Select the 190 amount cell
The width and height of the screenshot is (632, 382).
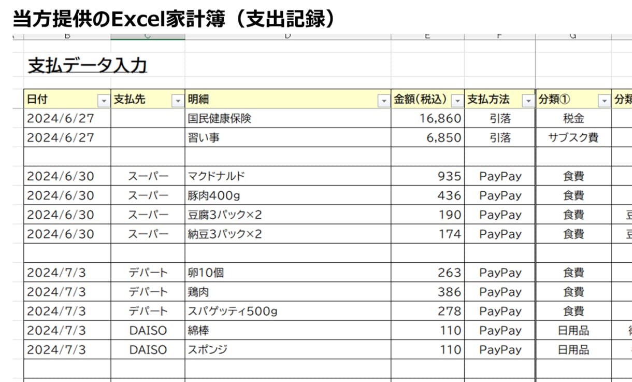coord(428,215)
